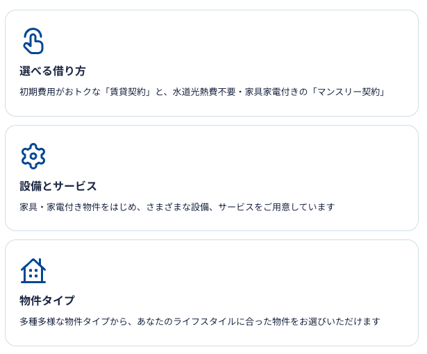The height and width of the screenshot is (354, 427).
Task: Click the gear icon above 設備とサービス
Action: (33, 156)
